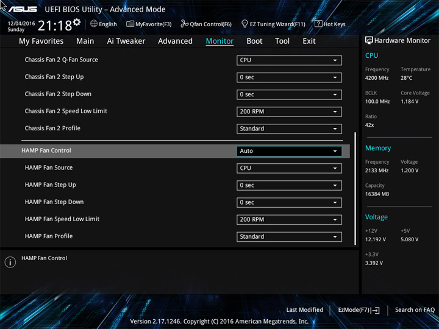Viewport: 439px width, 329px height.
Task: Click Core Voltage value 1.184 V
Action: pyautogui.click(x=409, y=102)
